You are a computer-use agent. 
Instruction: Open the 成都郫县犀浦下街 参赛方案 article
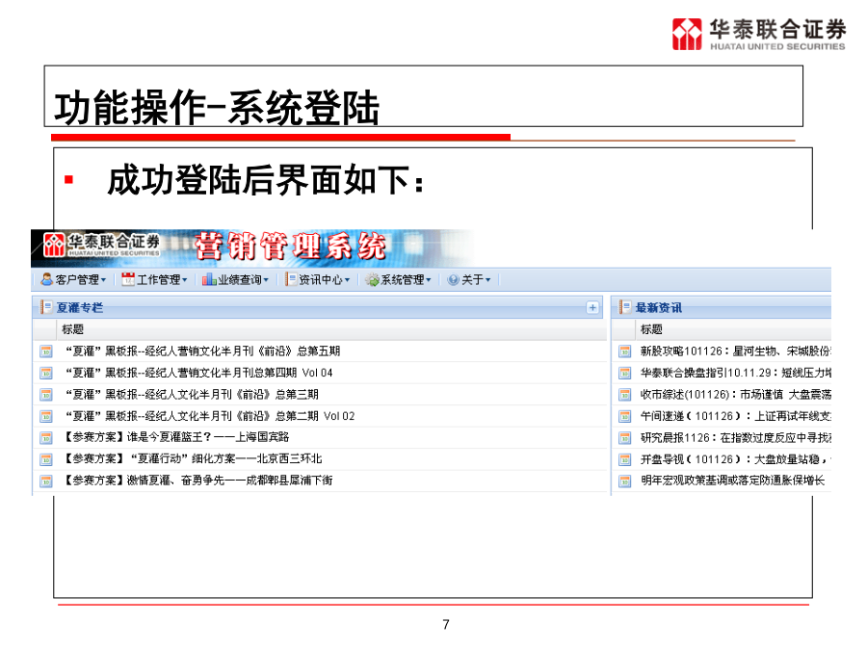pos(198,481)
